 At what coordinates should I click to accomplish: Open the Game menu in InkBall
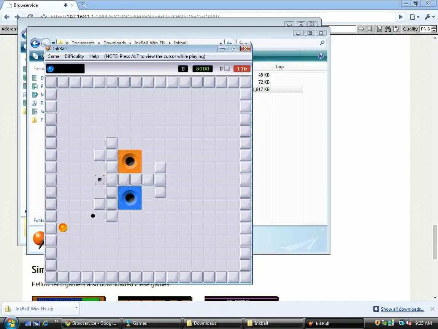click(53, 56)
